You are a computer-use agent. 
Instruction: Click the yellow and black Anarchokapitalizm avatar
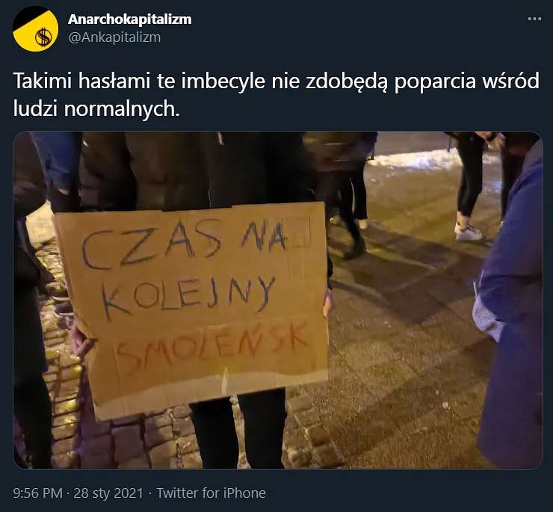pos(36,29)
